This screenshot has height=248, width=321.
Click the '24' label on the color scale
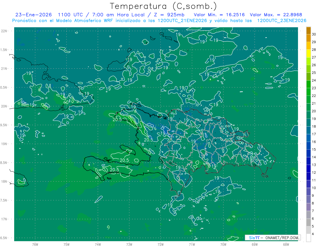tap(314, 81)
